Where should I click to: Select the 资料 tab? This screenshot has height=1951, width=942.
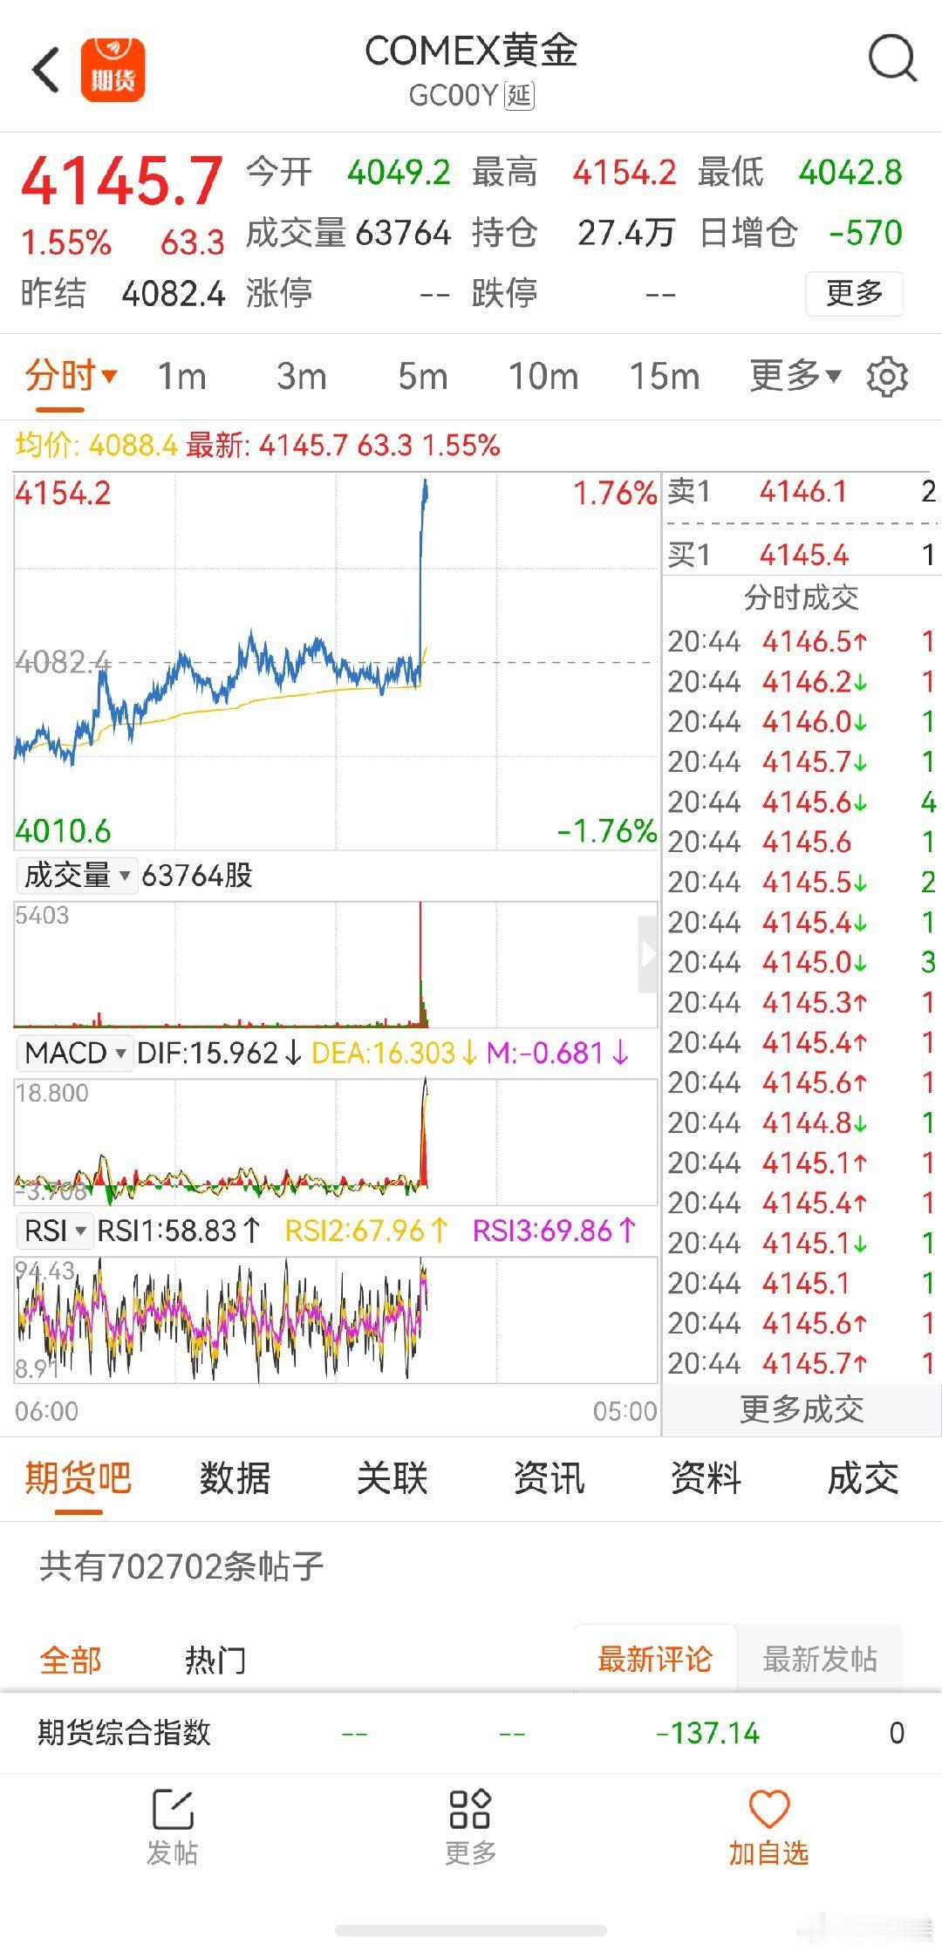tap(706, 1478)
